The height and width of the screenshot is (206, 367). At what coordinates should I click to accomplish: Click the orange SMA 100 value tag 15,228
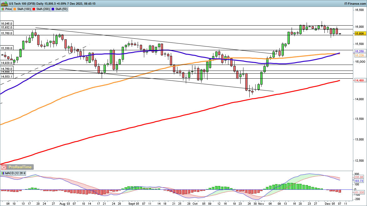pos(360,55)
